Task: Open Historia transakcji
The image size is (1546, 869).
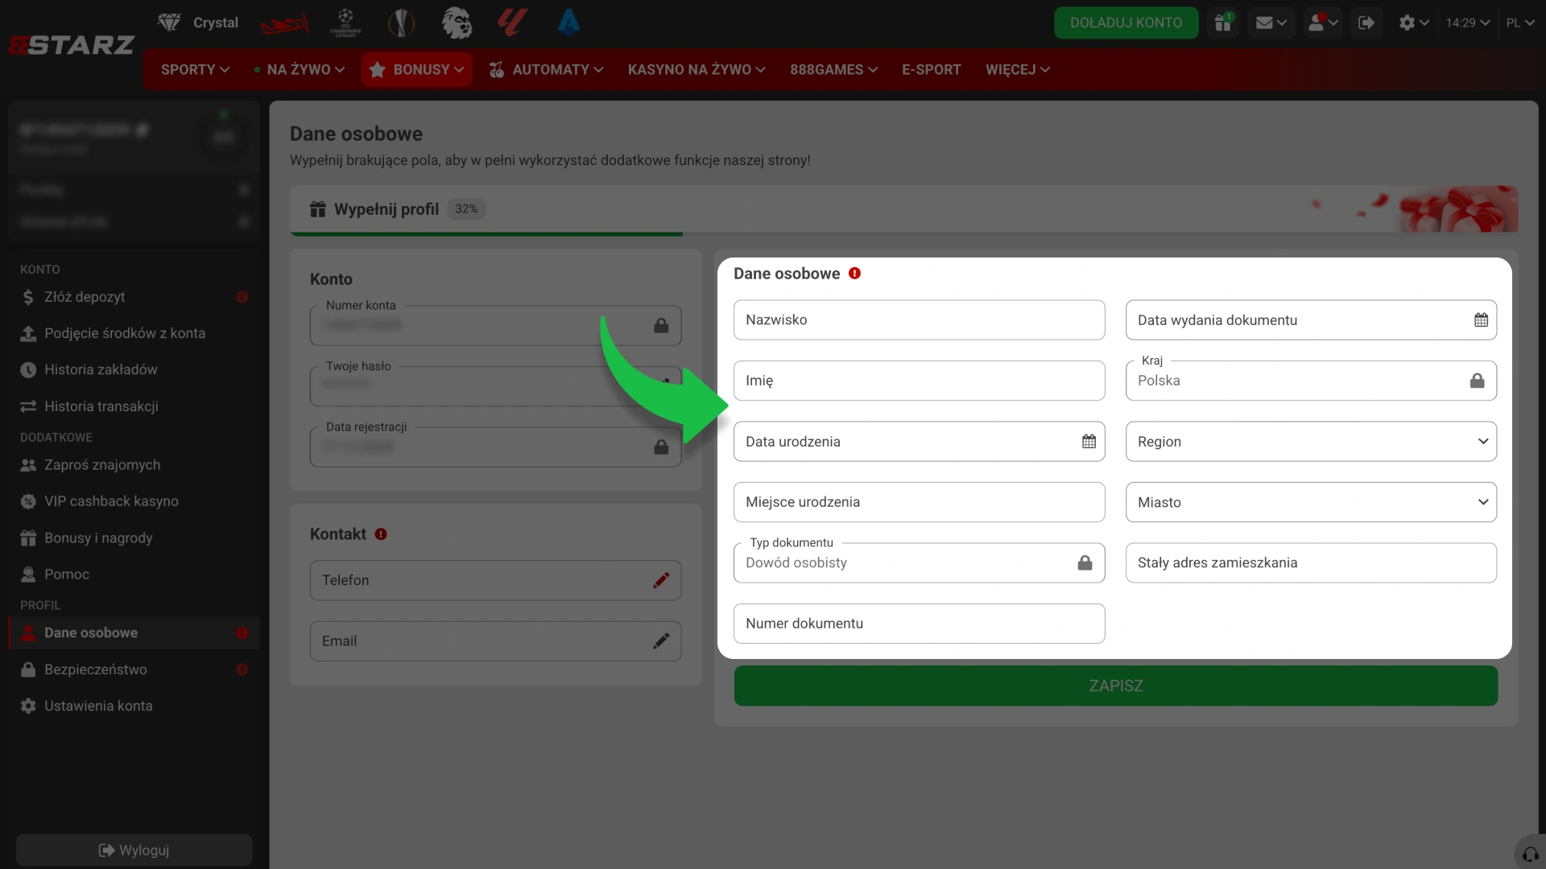Action: 134,406
